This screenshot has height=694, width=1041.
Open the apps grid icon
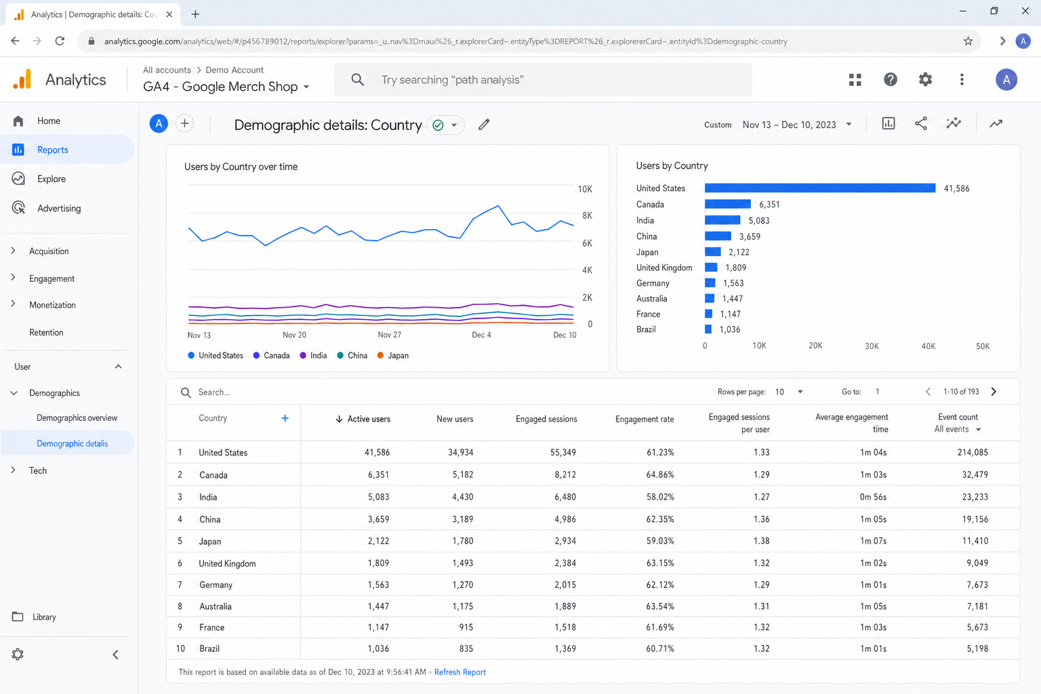point(855,80)
